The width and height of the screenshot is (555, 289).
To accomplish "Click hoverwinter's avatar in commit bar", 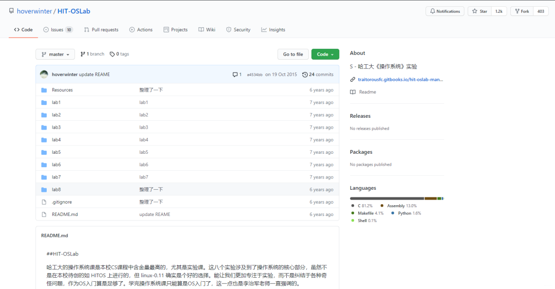I will [x=44, y=75].
